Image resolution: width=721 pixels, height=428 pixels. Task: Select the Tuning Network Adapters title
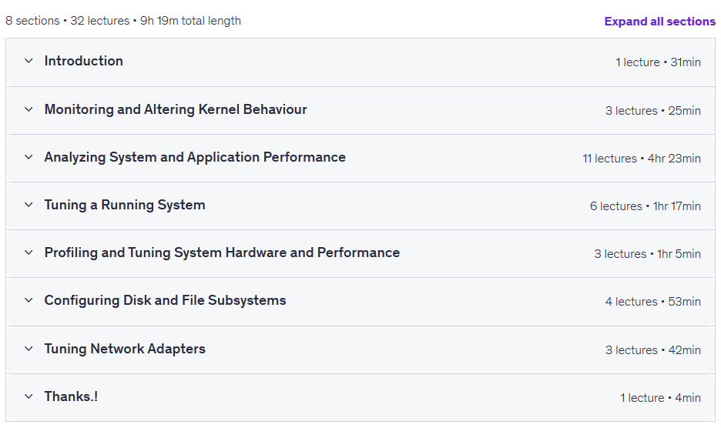(x=125, y=349)
